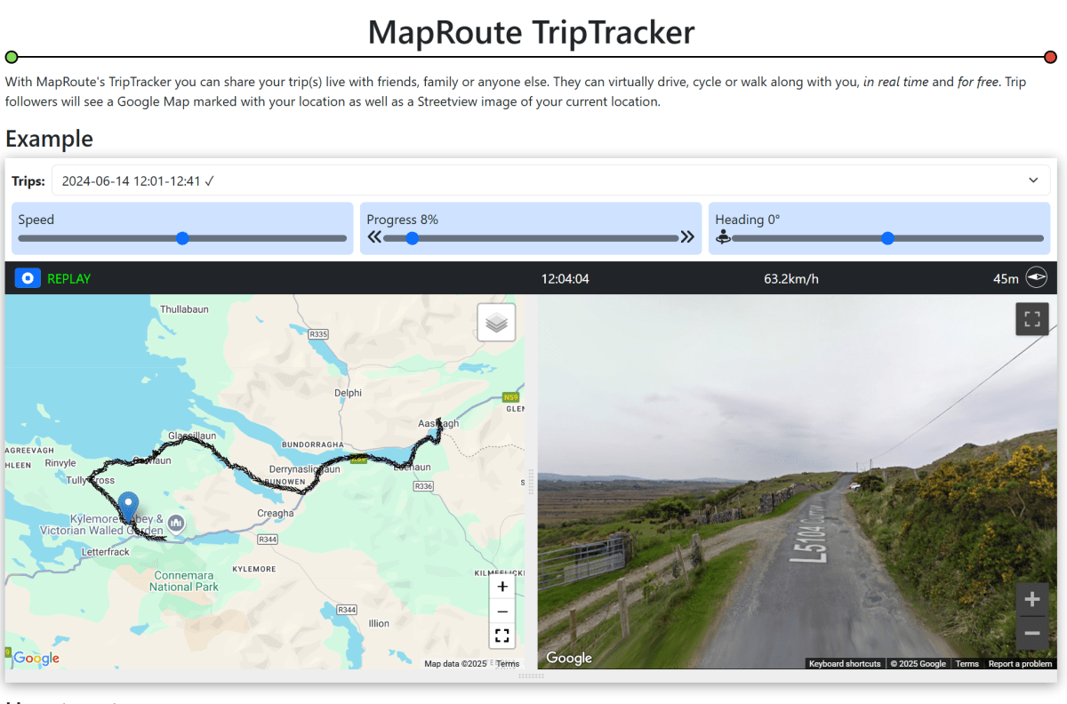The image size is (1067, 704).
Task: Click the REPLAY label
Action: [68, 278]
